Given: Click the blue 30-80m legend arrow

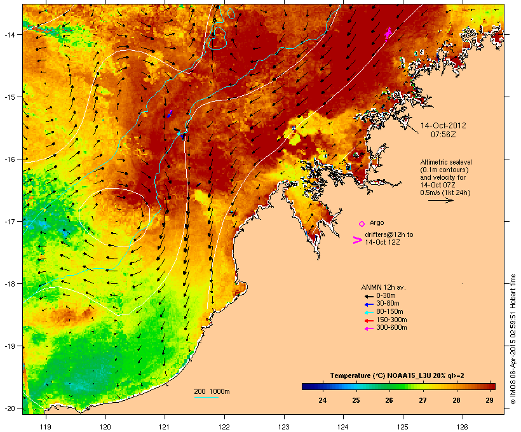Looking at the screenshot, I should 369,304.
